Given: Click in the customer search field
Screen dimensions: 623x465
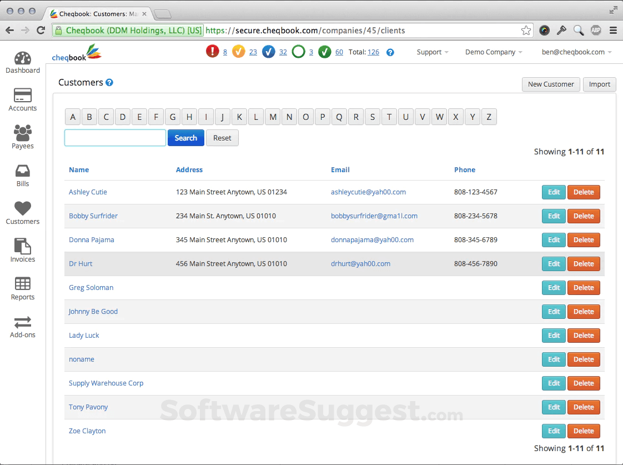Looking at the screenshot, I should click(x=114, y=137).
